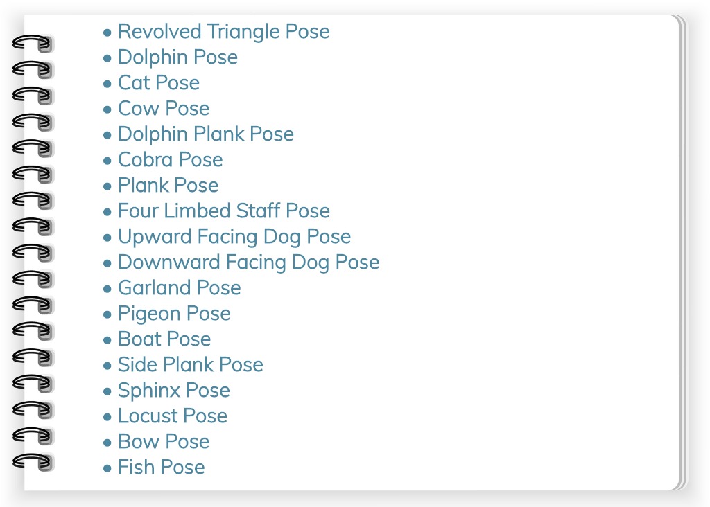Open the Garland Pose link

coord(180,288)
